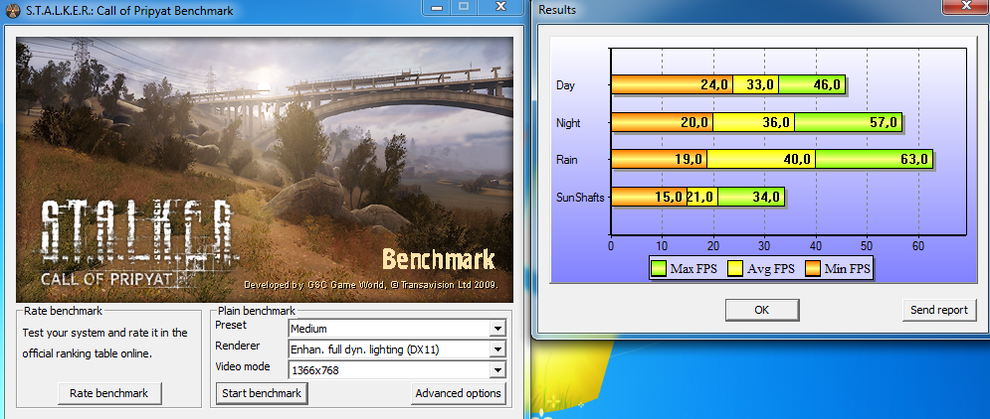
Task: Expand the Renderer dropdown arrow
Action: pos(498,349)
